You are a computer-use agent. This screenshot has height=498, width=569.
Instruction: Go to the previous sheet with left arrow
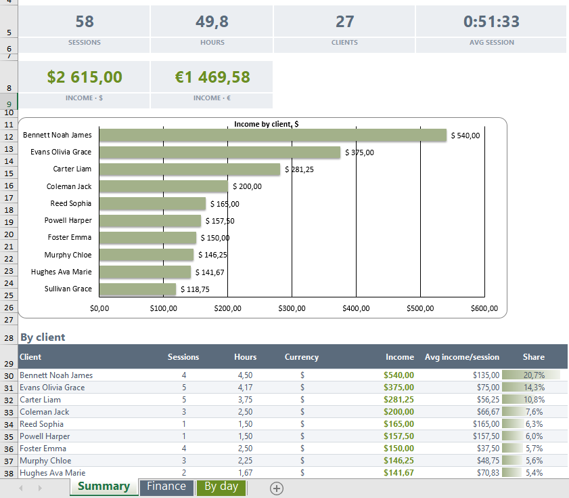[21, 489]
